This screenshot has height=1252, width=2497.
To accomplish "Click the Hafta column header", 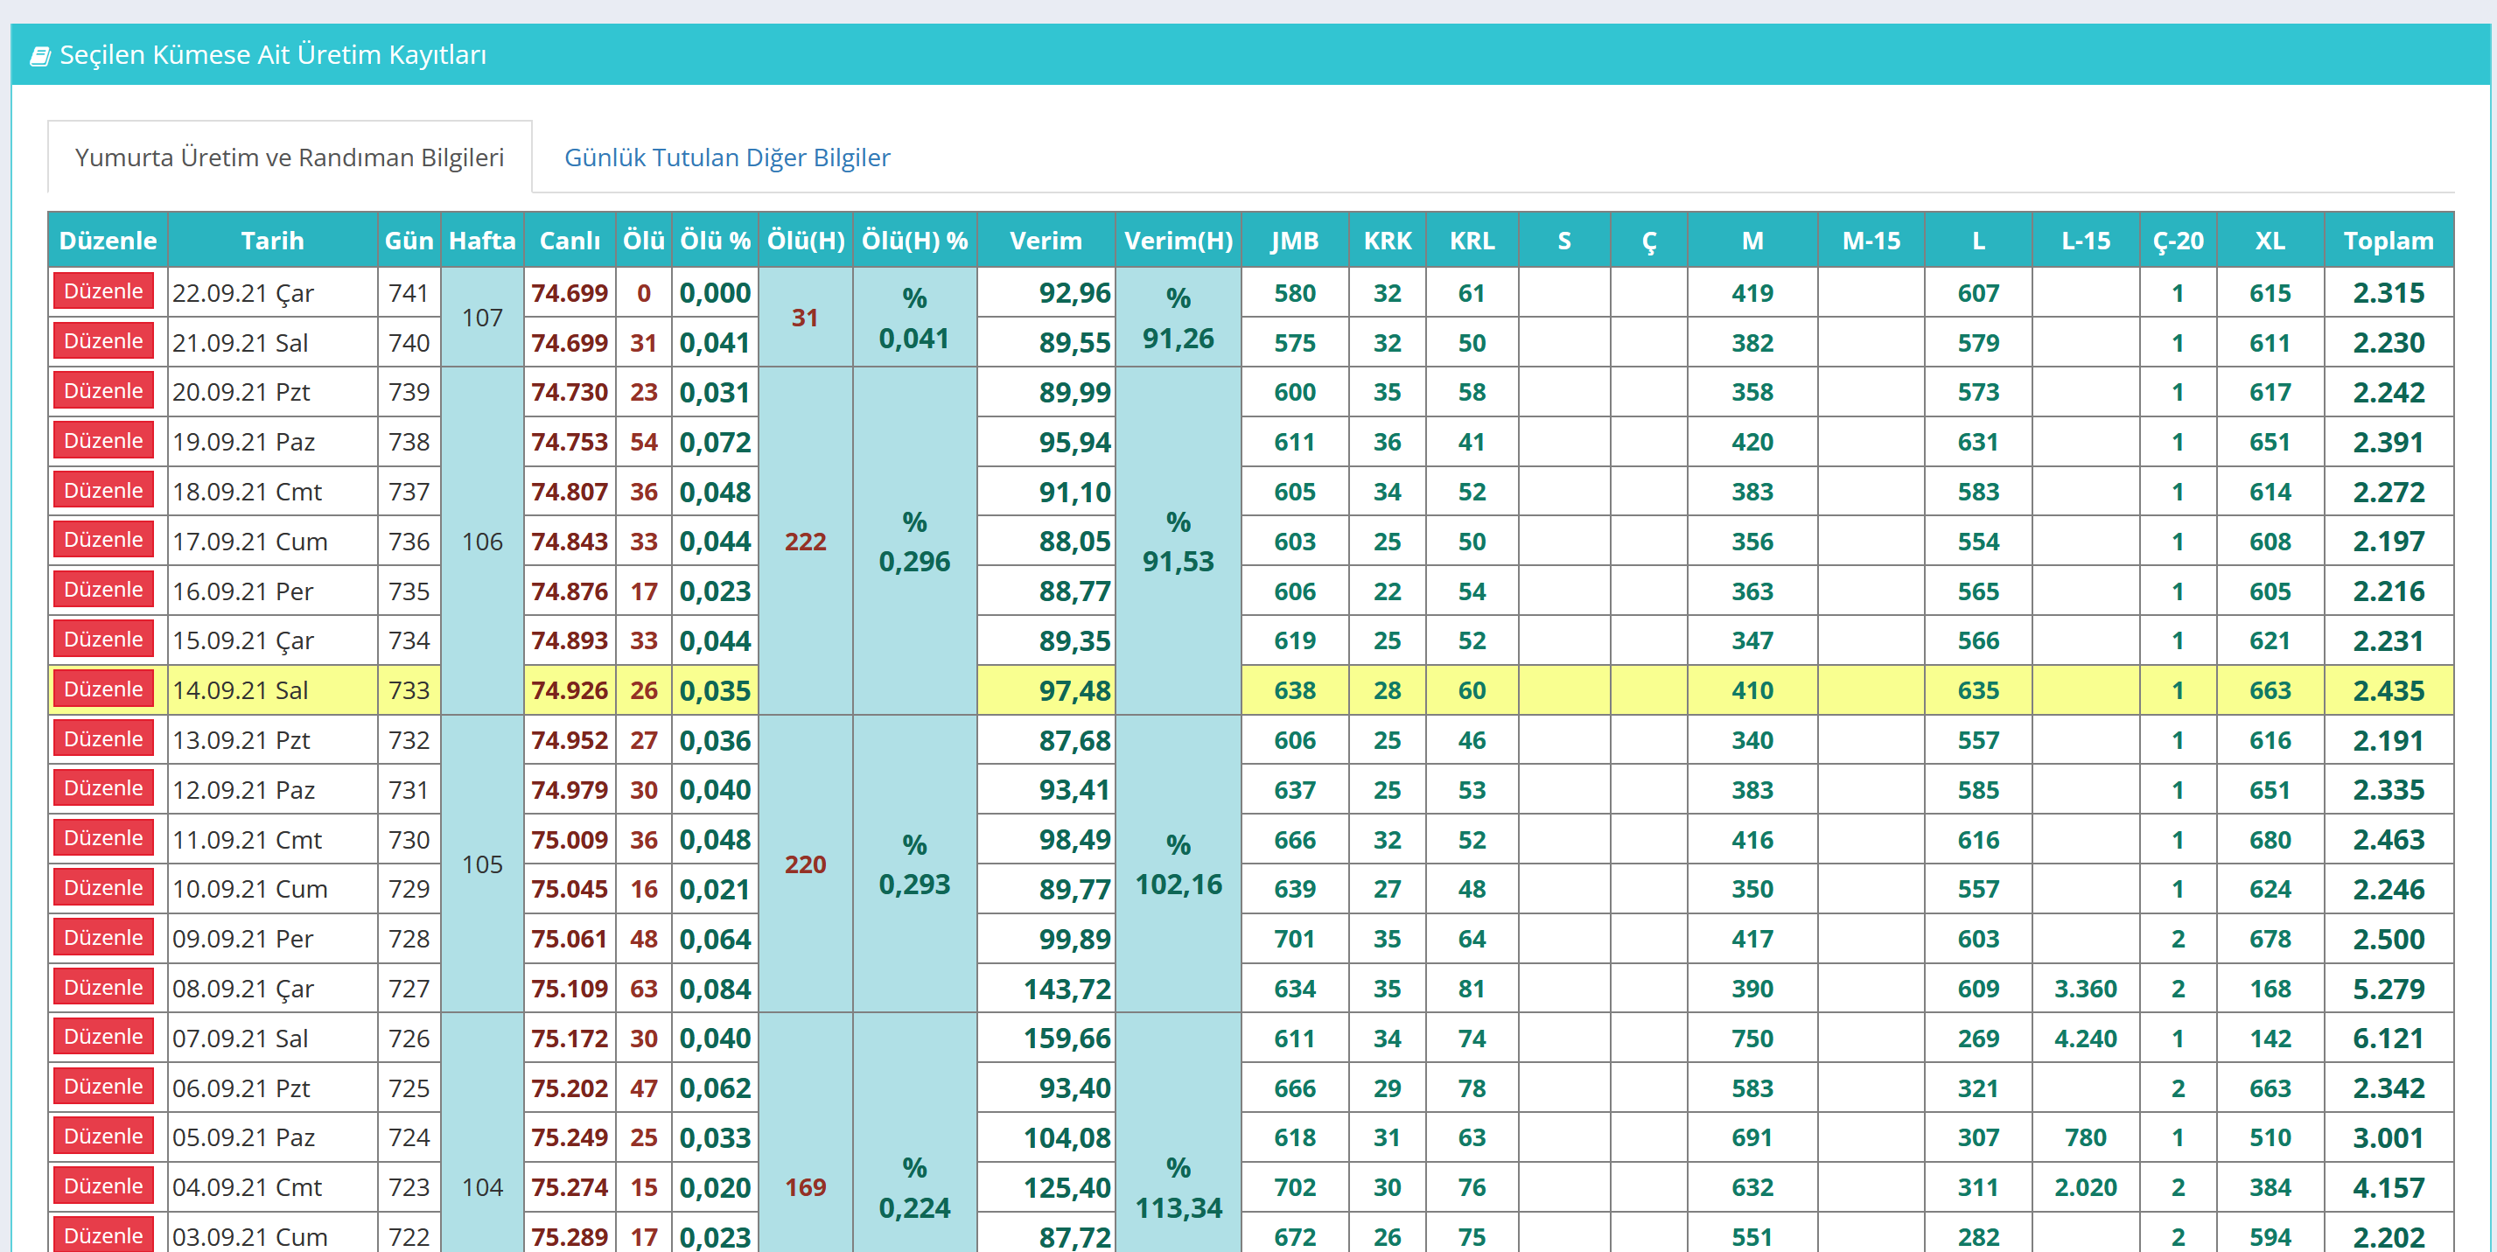I will [x=483, y=241].
